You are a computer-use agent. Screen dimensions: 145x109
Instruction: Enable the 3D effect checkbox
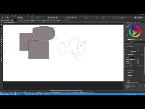coord(127,81)
